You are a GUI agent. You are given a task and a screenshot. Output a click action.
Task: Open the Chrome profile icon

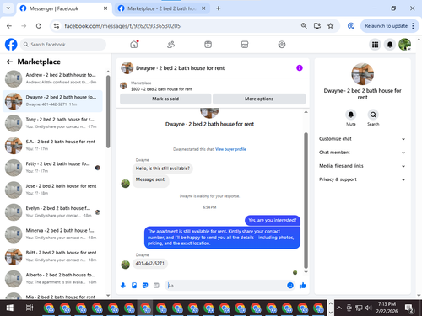coord(351,26)
